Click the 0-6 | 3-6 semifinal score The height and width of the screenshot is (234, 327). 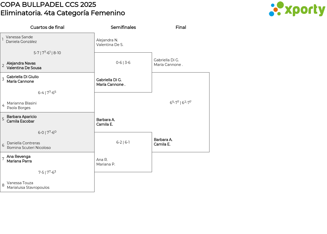click(x=123, y=63)
